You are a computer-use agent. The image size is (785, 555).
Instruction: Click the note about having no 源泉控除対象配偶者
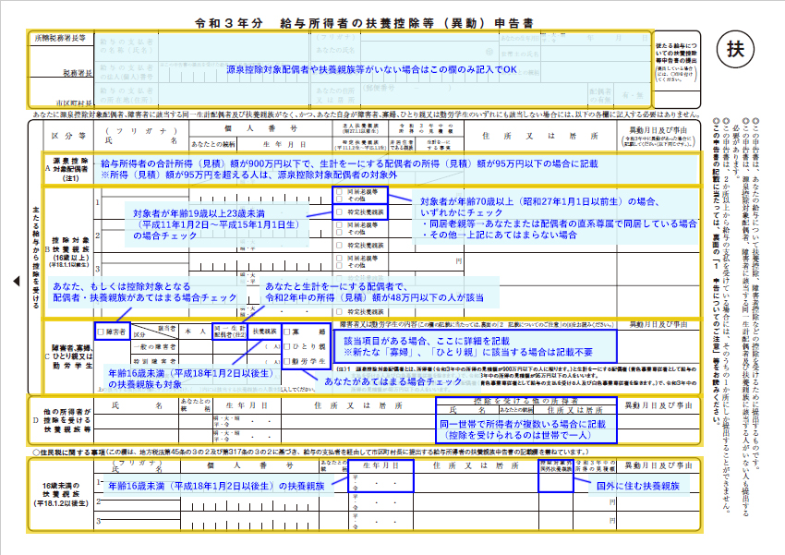[x=372, y=70]
